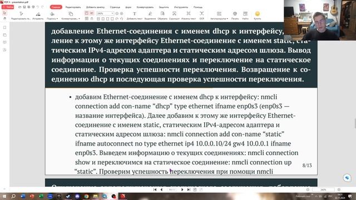Open the Страница tab
356x200 pixels.
(115, 7)
